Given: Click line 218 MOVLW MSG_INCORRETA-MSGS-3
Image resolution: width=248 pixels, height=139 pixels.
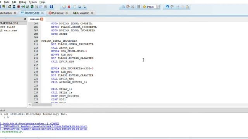Looking at the screenshot, I should click(x=72, y=68).
